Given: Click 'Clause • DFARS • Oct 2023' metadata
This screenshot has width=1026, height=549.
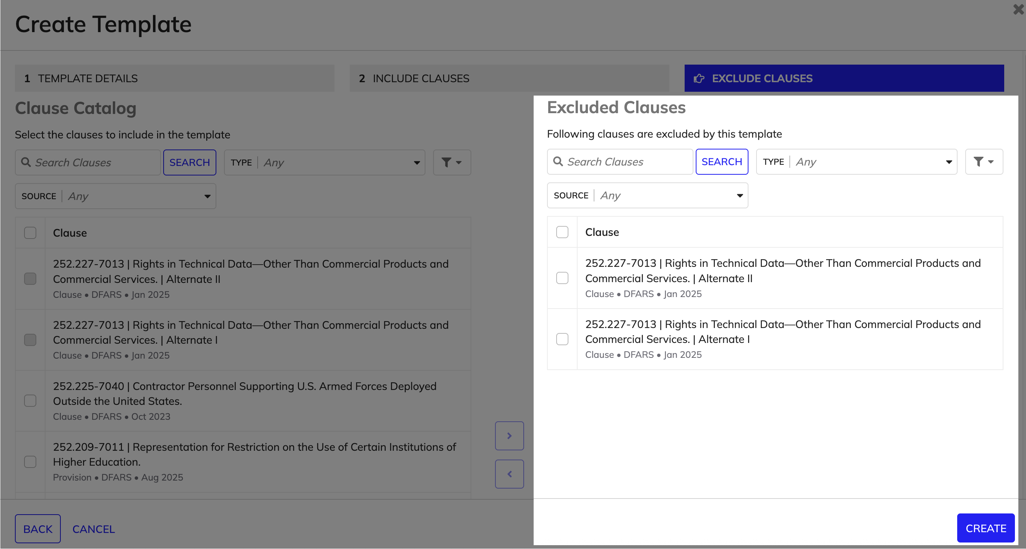Looking at the screenshot, I should click(112, 416).
